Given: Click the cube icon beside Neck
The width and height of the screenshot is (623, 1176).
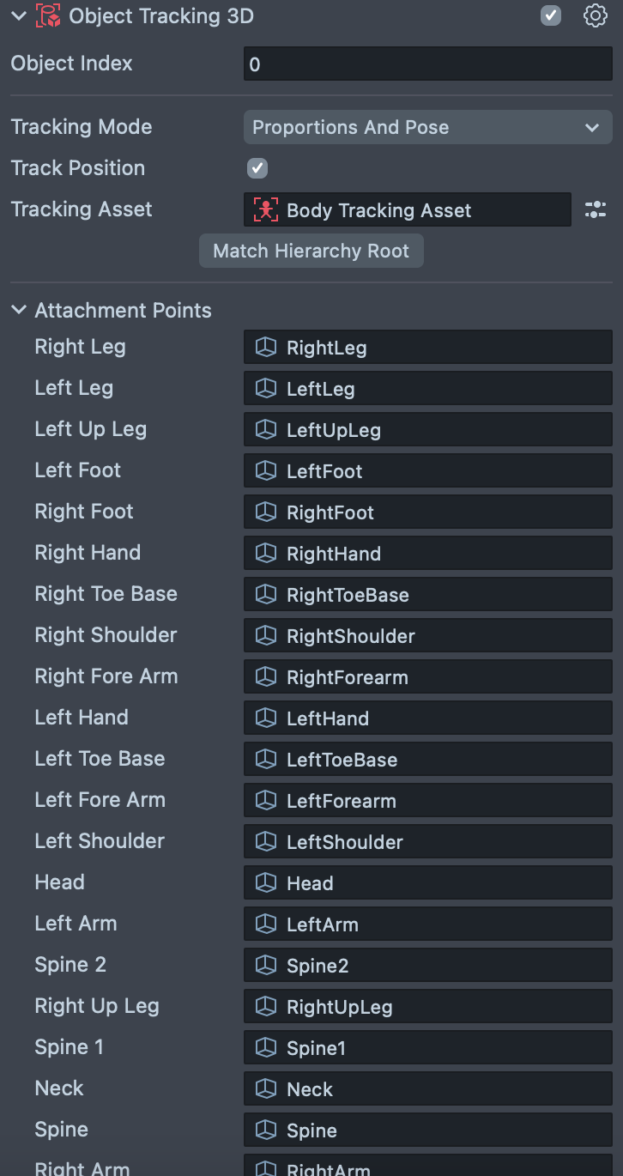Looking at the screenshot, I should click(x=266, y=1089).
